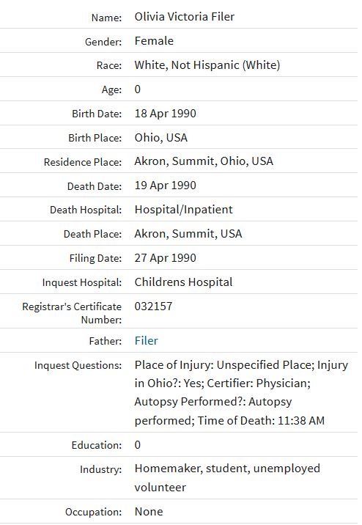The height and width of the screenshot is (525, 362).
Task: Click the Inquest Questions label
Action: click(x=78, y=365)
